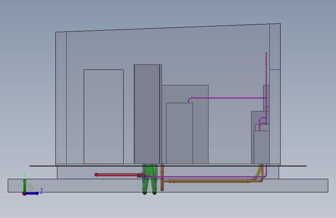Screen dimensions: 336x218
Task: Select the tall dark central cabinet
Action: [148, 114]
